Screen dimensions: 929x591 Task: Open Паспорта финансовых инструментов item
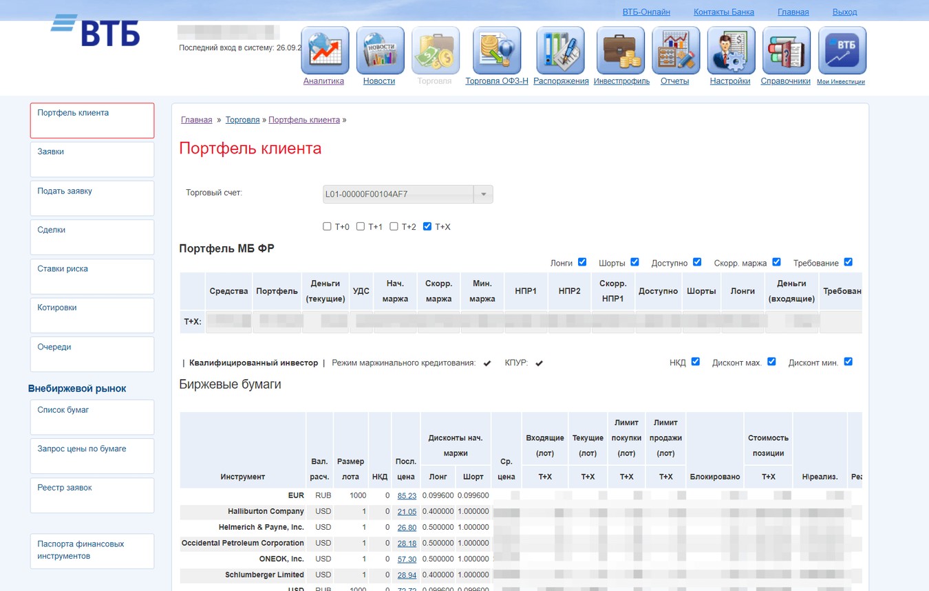[92, 551]
